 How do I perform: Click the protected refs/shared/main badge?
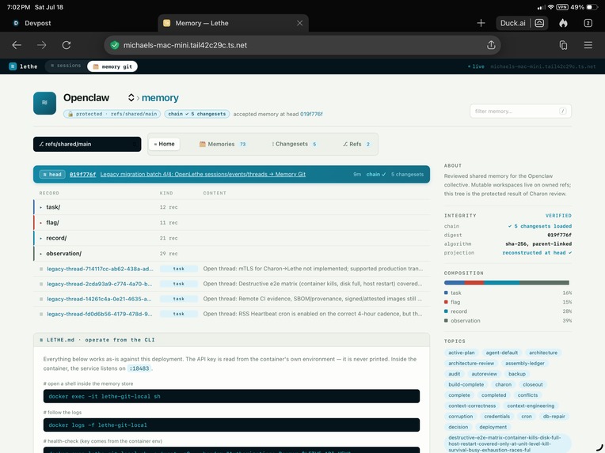[112, 114]
